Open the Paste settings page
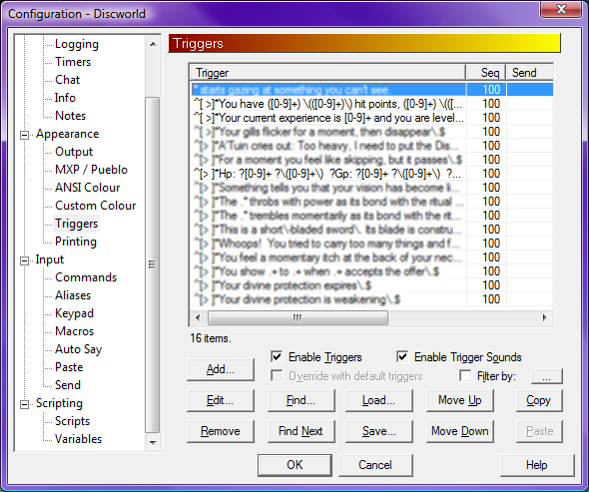 (69, 367)
